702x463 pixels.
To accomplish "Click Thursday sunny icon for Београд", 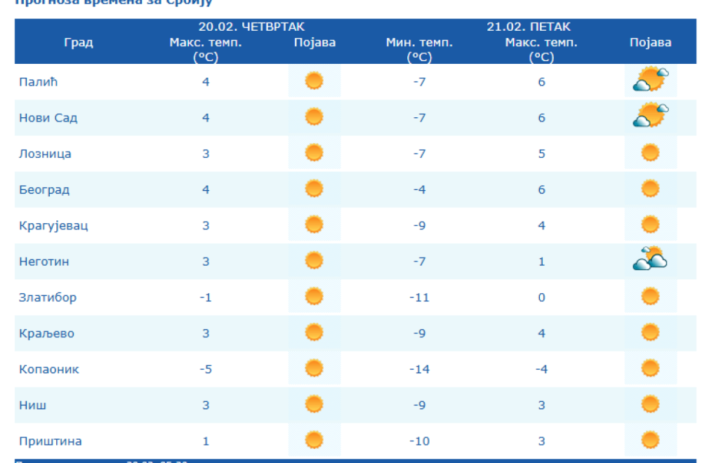I will (314, 189).
